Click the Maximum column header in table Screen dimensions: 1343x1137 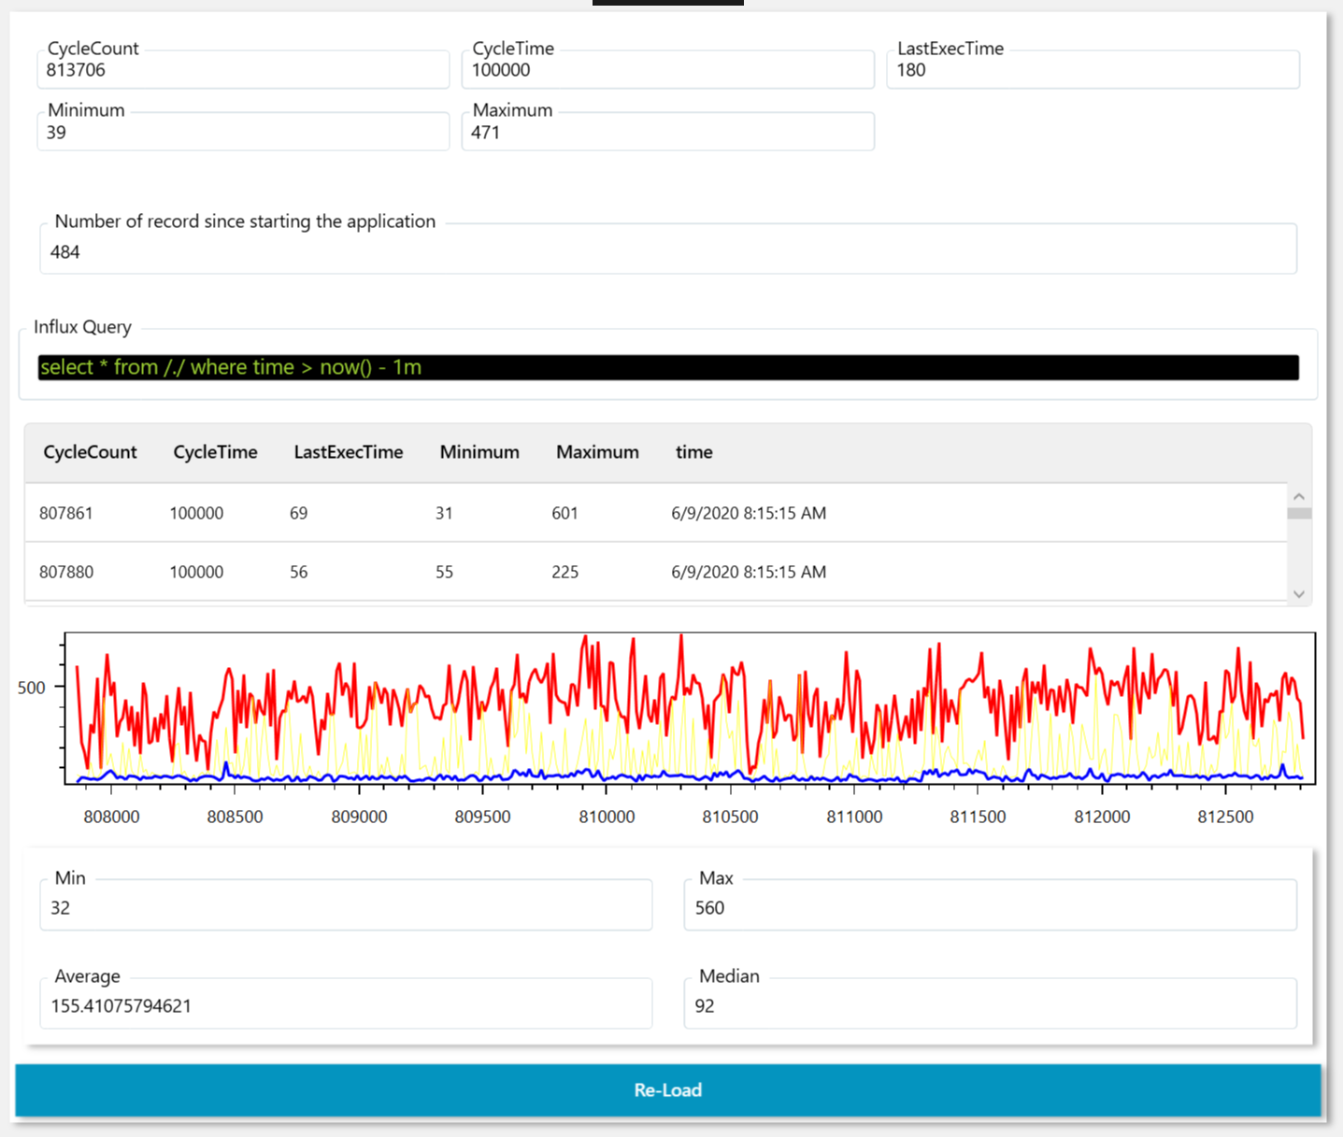coord(597,452)
